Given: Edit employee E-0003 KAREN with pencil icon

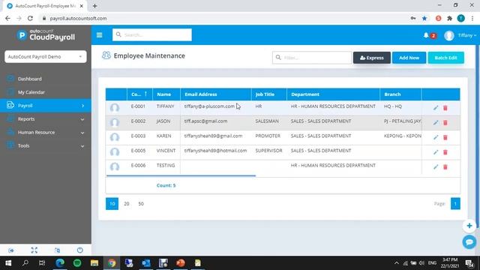Looking at the screenshot, I should [436, 137].
